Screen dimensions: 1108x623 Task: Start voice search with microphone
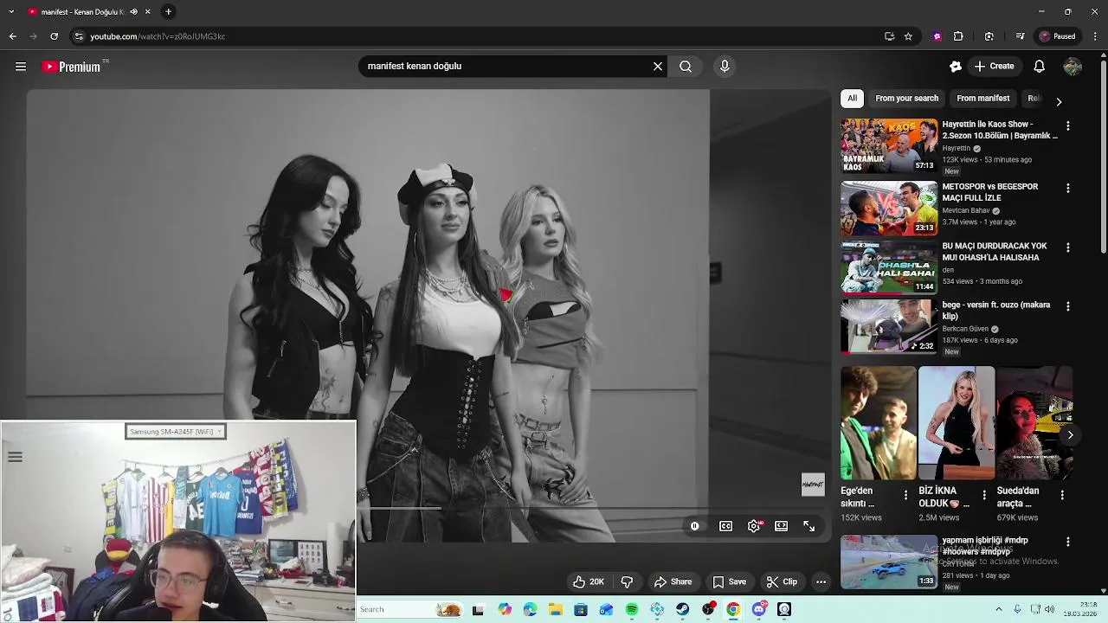click(x=725, y=66)
